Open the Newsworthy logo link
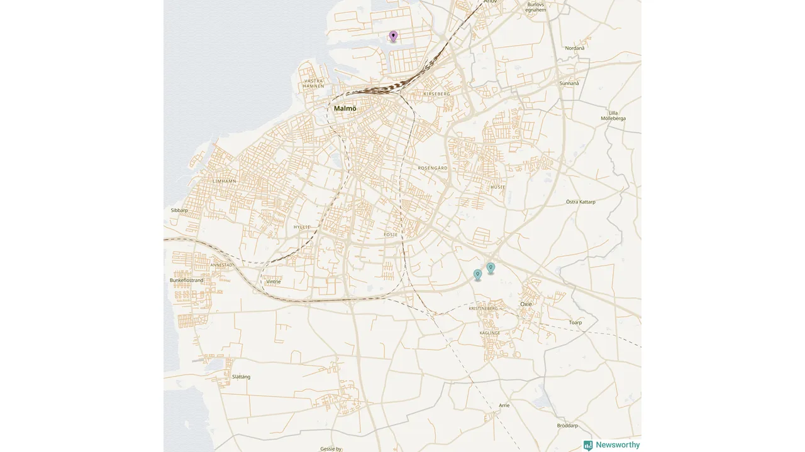Screen dimensions: 805x452 click(611, 445)
